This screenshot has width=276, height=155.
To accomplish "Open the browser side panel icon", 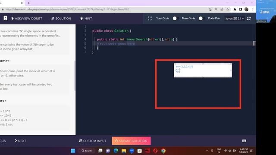I will pos(241,9).
